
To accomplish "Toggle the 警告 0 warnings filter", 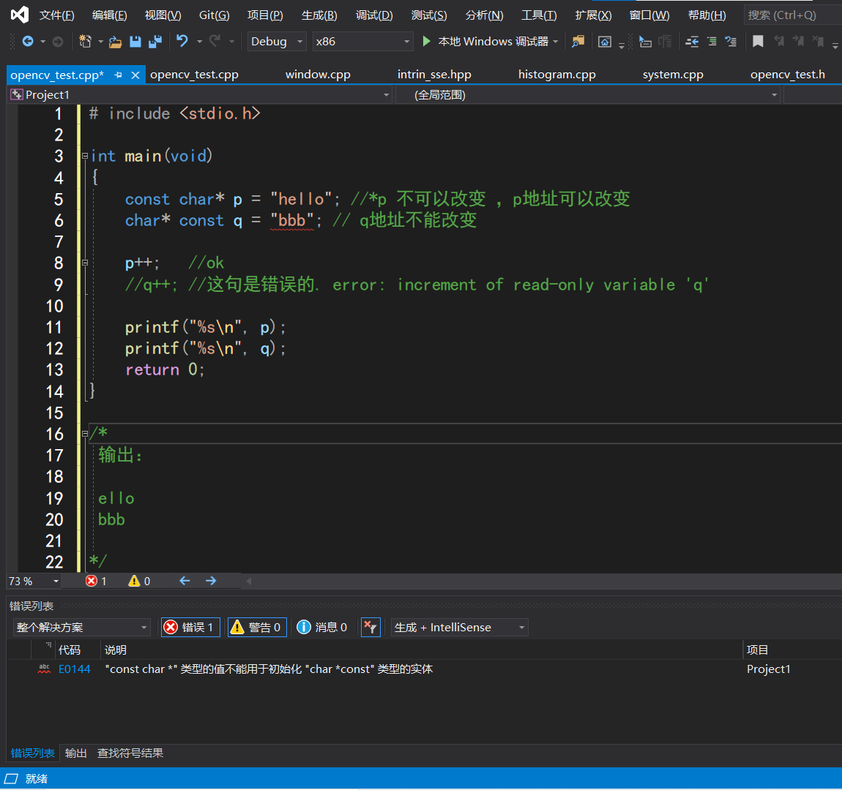I will [x=257, y=627].
